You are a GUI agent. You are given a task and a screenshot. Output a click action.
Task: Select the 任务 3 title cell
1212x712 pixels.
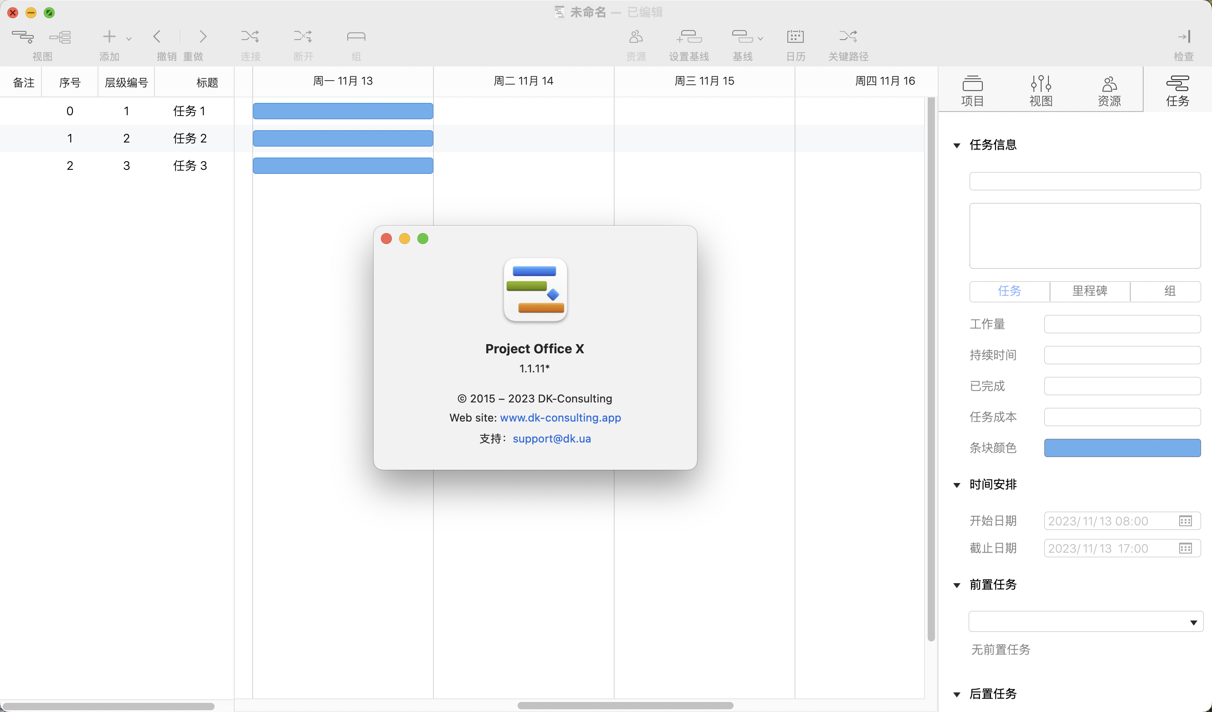(x=190, y=166)
